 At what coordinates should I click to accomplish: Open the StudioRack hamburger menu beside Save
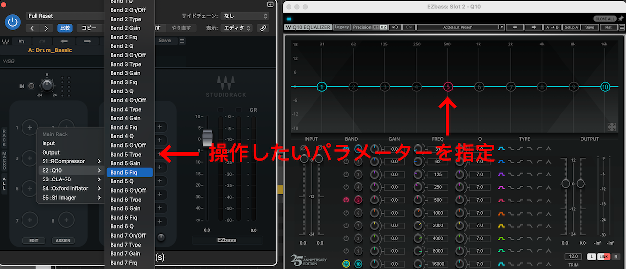tap(182, 41)
